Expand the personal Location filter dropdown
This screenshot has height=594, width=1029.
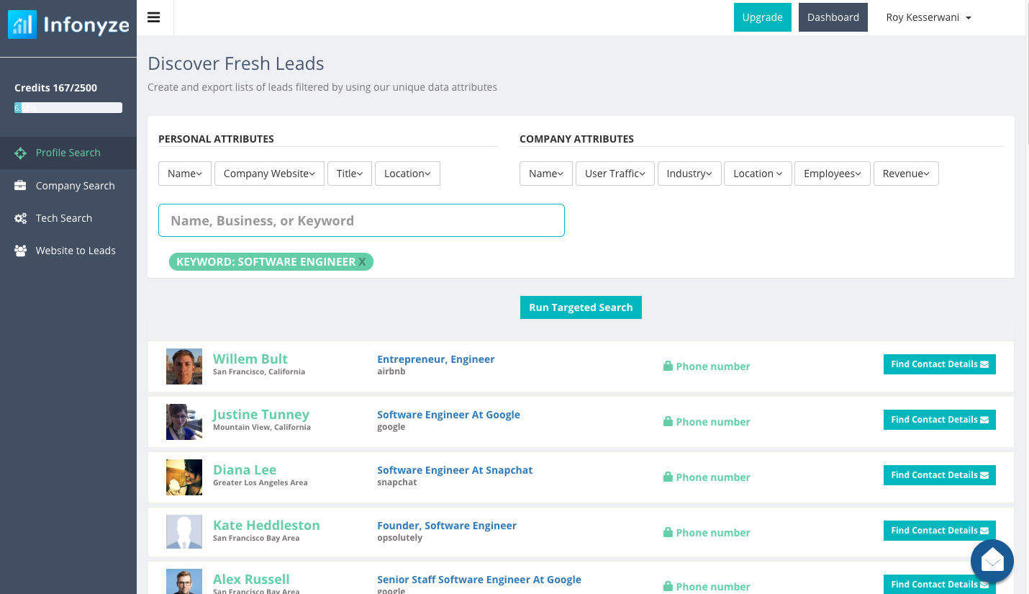tap(407, 174)
